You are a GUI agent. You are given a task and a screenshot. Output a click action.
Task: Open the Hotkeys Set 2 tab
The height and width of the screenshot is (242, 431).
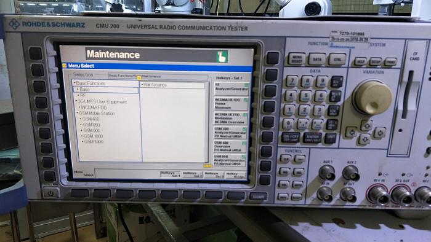coord(192,174)
